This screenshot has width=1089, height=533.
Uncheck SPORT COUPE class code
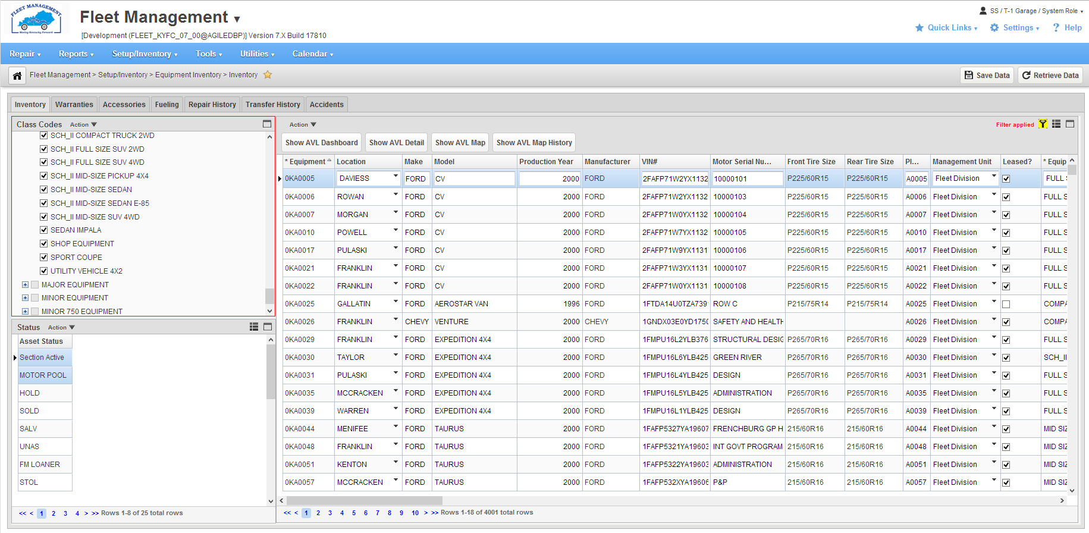43,258
